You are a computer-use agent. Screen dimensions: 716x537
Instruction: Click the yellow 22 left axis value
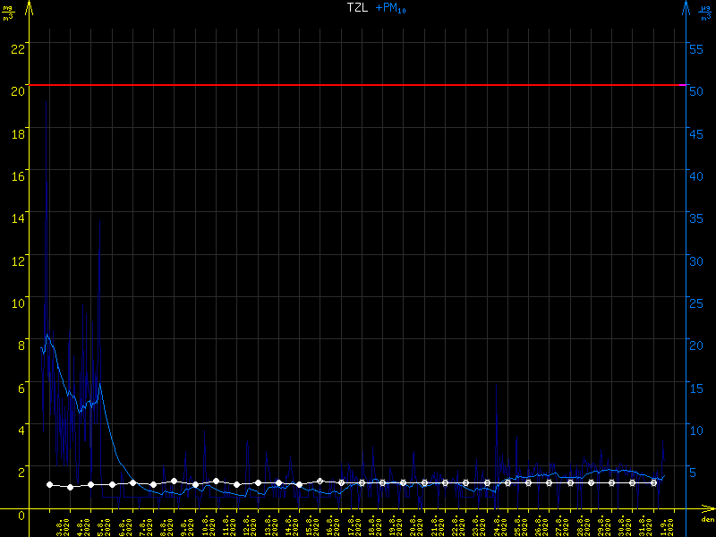click(16, 48)
